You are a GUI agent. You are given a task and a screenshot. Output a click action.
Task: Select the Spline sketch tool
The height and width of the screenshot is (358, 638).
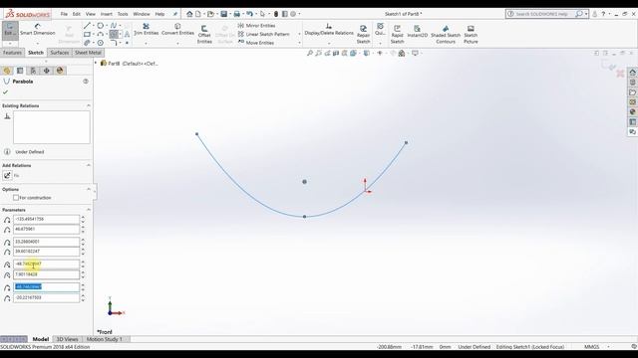coord(114,26)
